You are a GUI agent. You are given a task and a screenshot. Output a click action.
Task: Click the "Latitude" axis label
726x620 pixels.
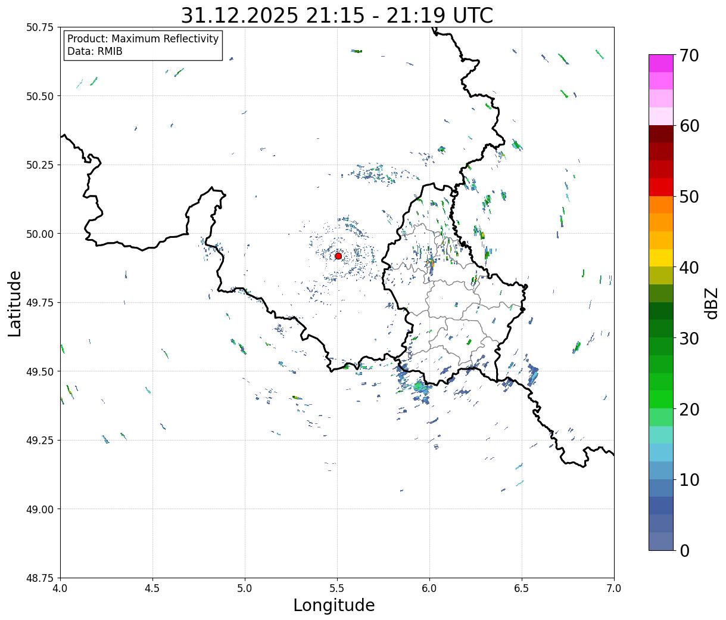[15, 303]
